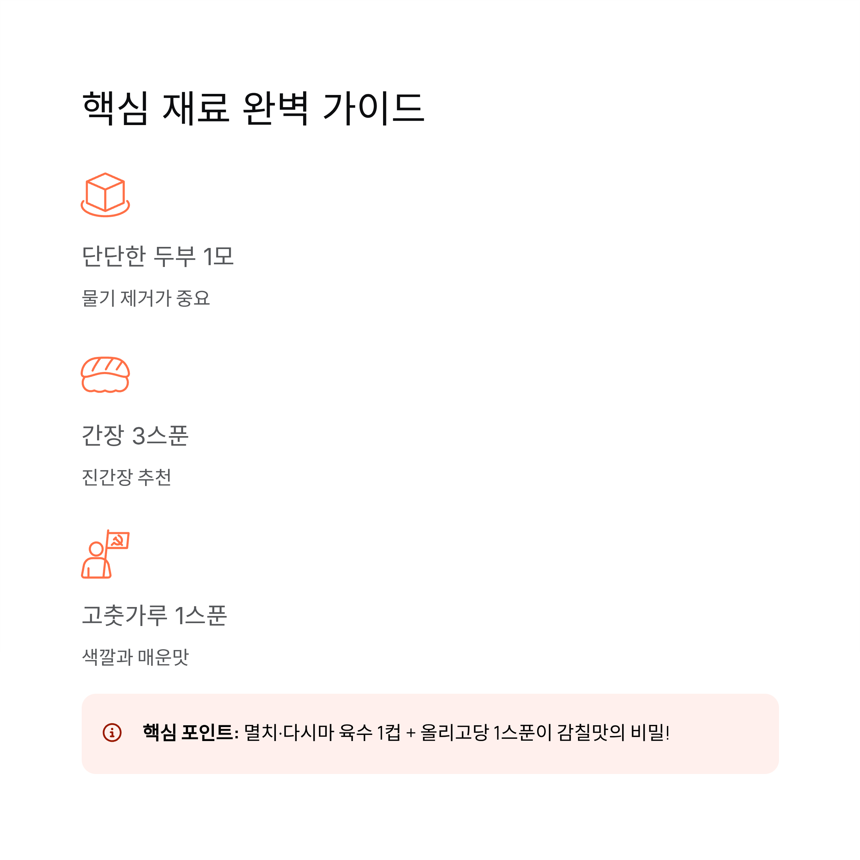Select the person's head in flag-bearer icon
The image size is (860, 860).
[96, 549]
